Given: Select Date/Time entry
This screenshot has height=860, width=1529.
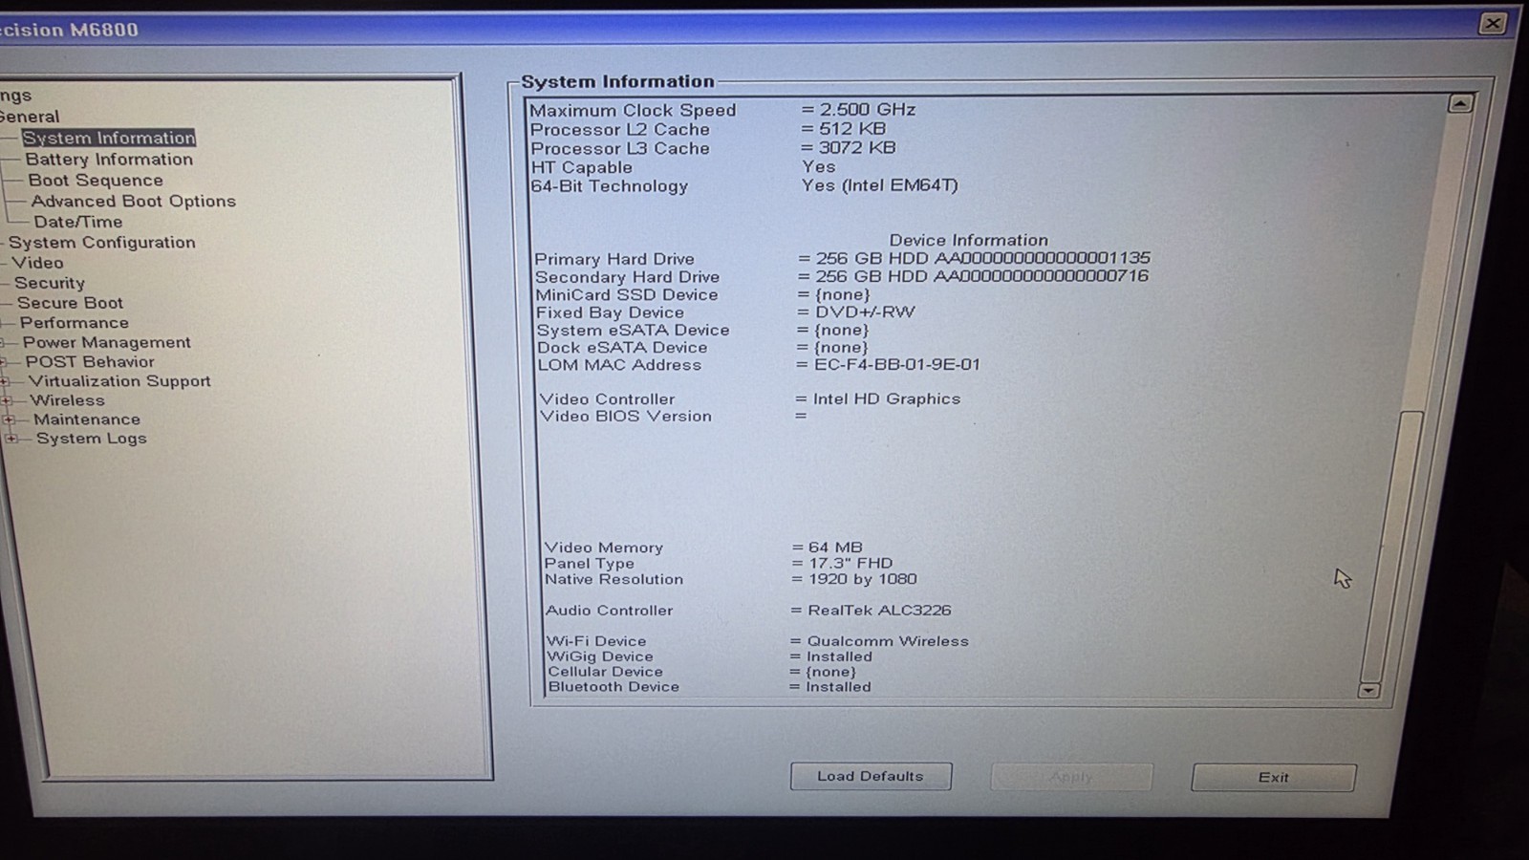Looking at the screenshot, I should point(78,222).
